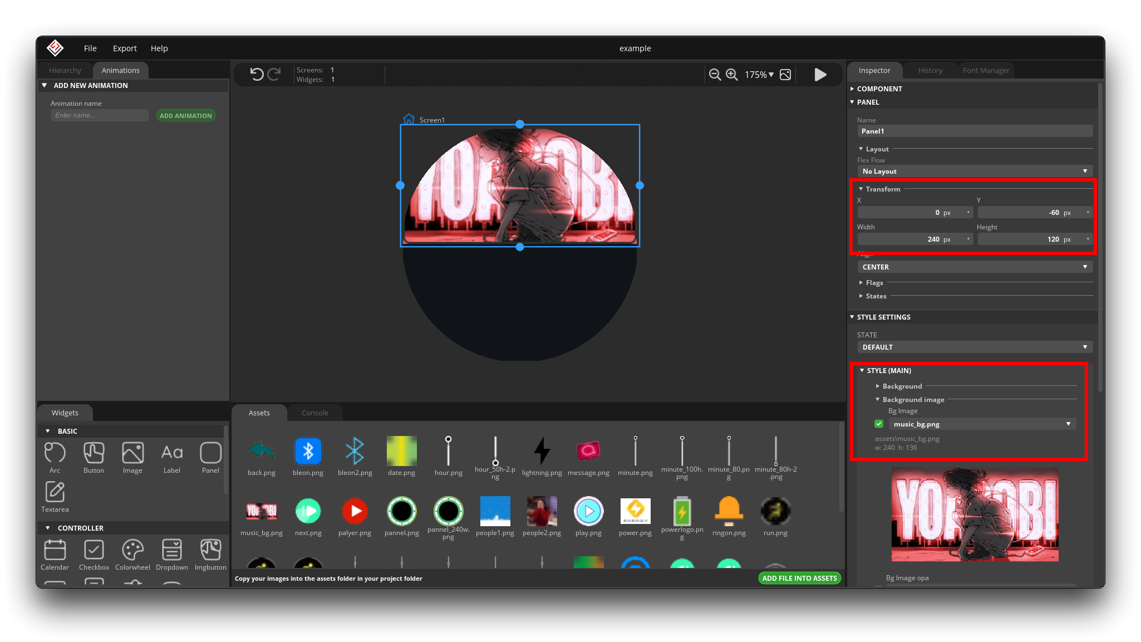Open the Flex Flow No Layout dropdown

[x=975, y=171]
